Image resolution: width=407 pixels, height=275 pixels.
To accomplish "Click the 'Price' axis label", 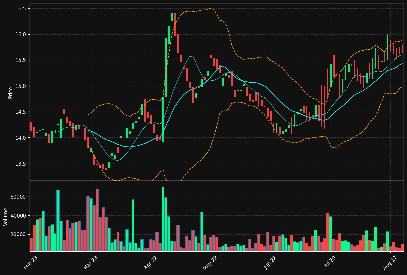I will [11, 92].
